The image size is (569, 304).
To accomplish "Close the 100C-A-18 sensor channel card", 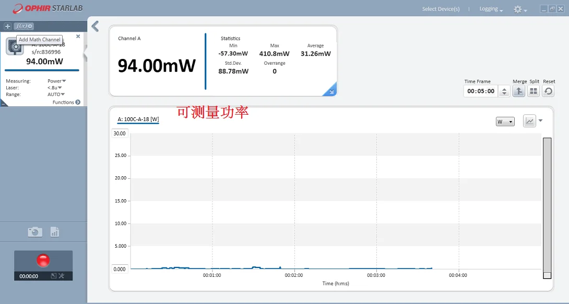I will click(x=78, y=36).
